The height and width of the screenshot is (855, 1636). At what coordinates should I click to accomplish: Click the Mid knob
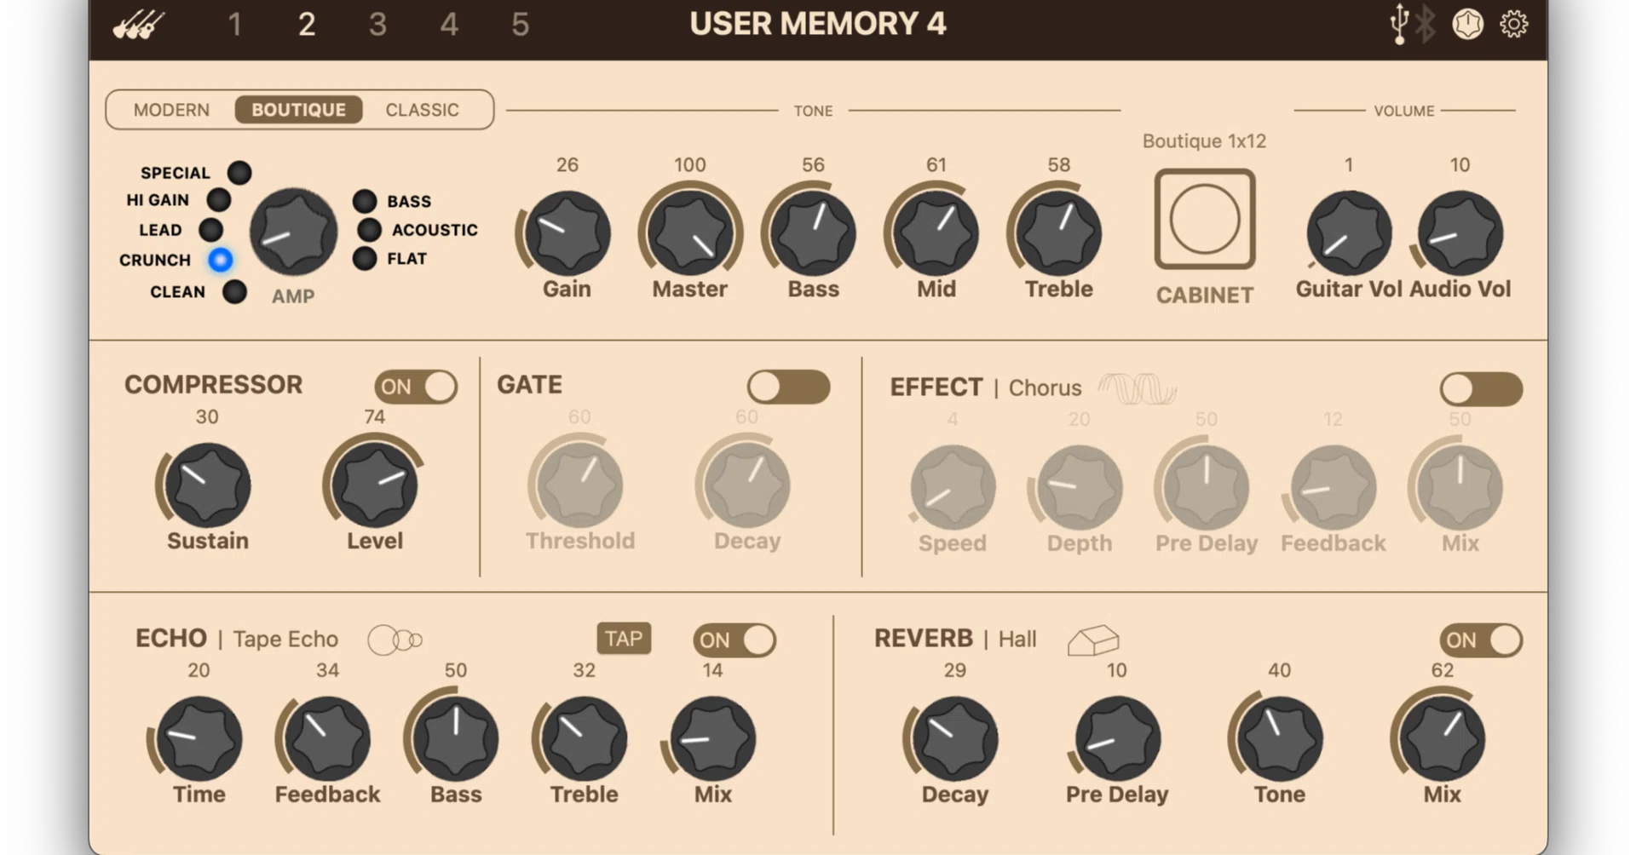pyautogui.click(x=936, y=232)
